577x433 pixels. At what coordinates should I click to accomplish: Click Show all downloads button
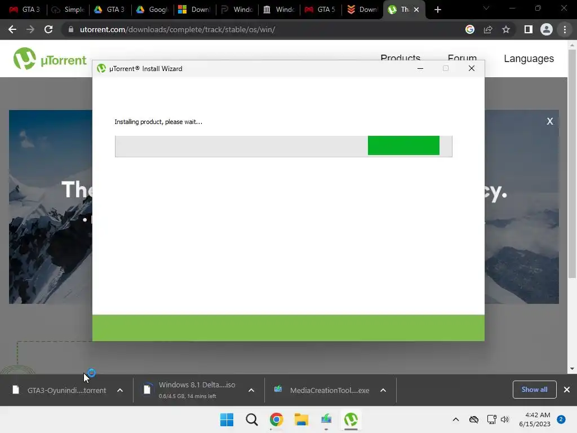coord(534,390)
